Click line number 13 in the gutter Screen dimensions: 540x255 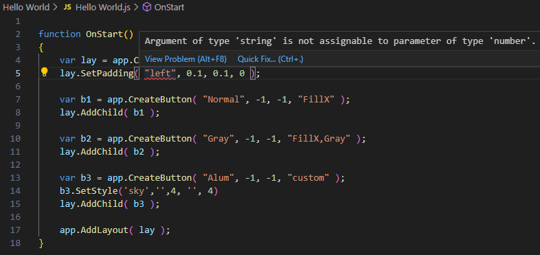(16, 178)
